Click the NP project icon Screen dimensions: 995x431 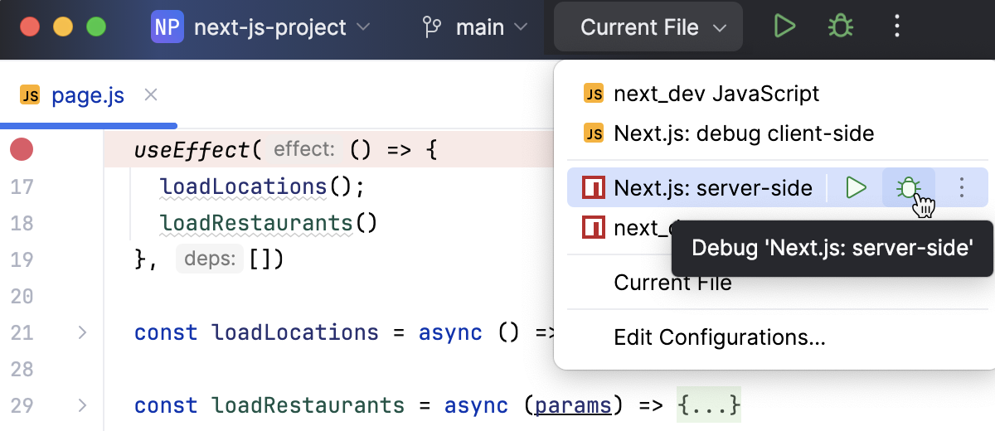tap(167, 27)
